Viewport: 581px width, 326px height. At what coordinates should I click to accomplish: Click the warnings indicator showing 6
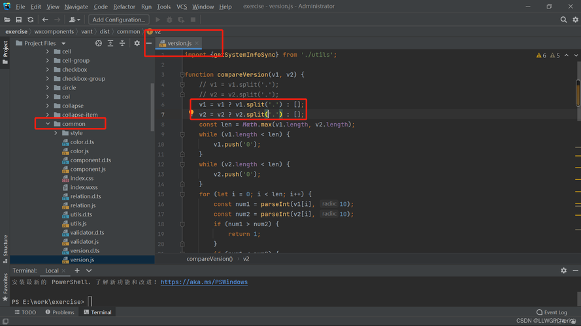pyautogui.click(x=541, y=55)
